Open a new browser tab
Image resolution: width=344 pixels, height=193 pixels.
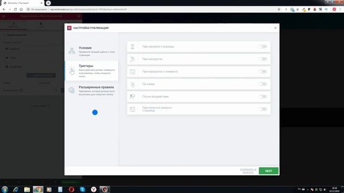coord(48,3)
